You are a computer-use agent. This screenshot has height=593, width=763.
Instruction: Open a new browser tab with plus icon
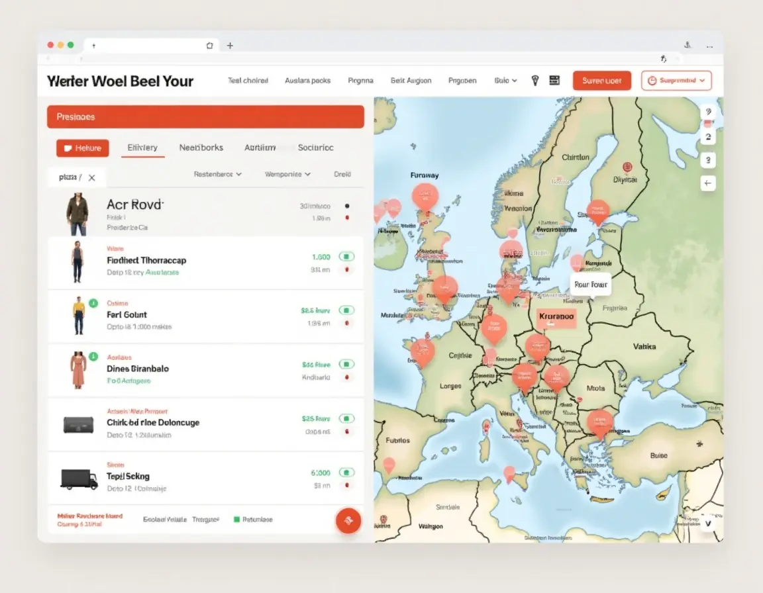(230, 46)
